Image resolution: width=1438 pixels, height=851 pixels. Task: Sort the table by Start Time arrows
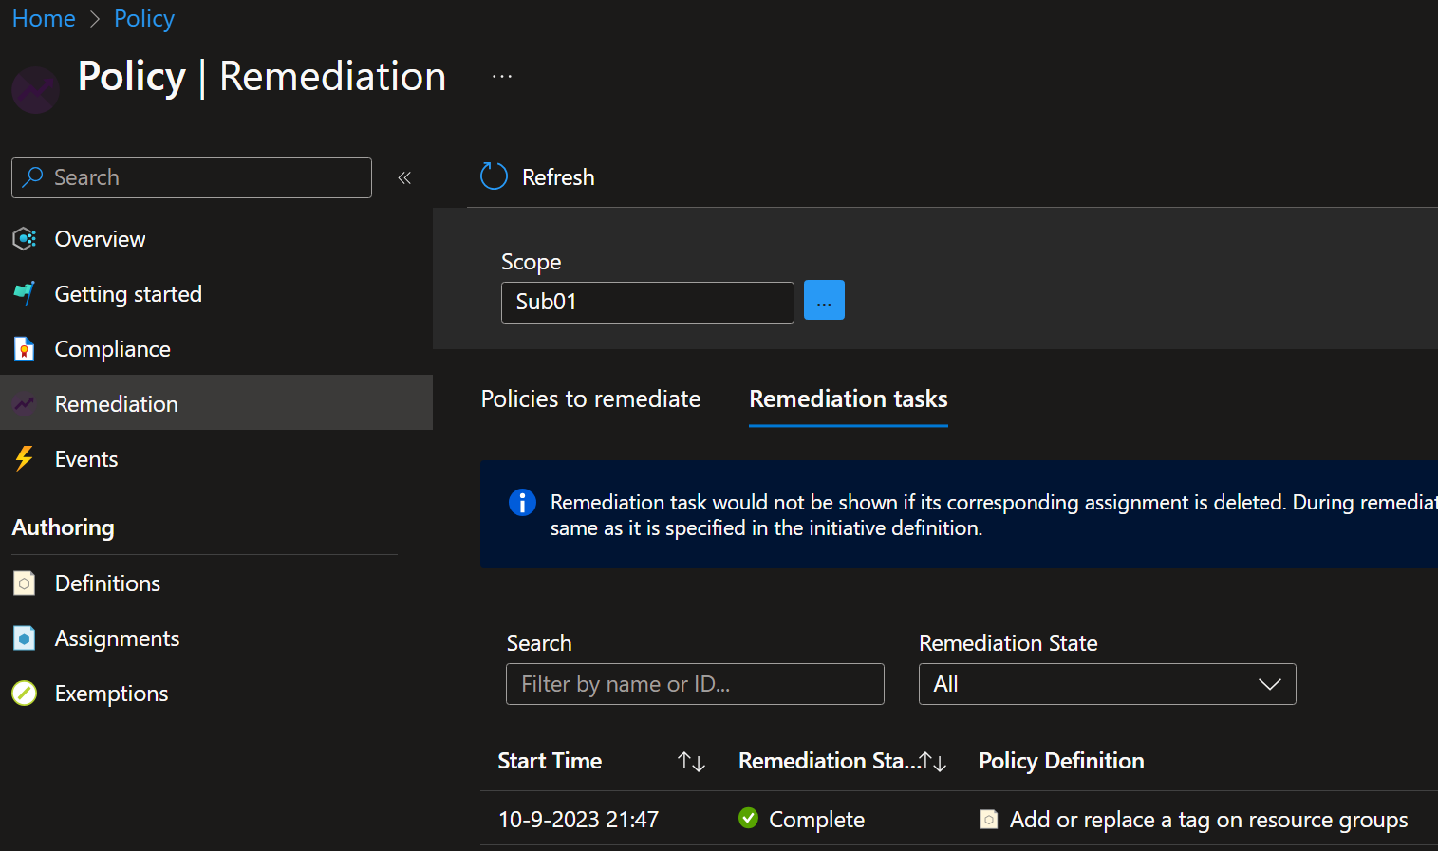click(691, 761)
